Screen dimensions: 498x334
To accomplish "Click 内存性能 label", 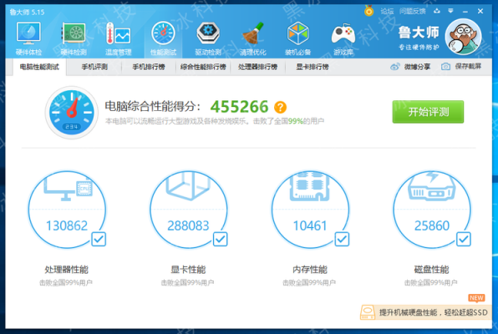I will (x=310, y=270).
